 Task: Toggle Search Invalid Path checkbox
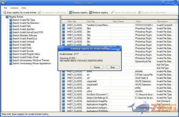point(11,26)
